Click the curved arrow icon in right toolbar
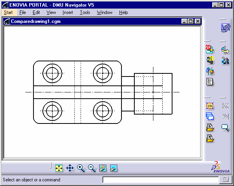The image size is (234, 186). [x=225, y=49]
